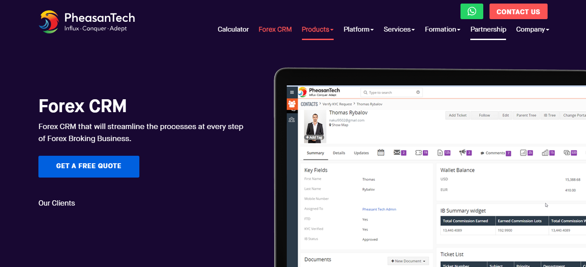Click the announcements megaphone icon
Image resolution: width=586 pixels, height=267 pixels.
(462, 153)
